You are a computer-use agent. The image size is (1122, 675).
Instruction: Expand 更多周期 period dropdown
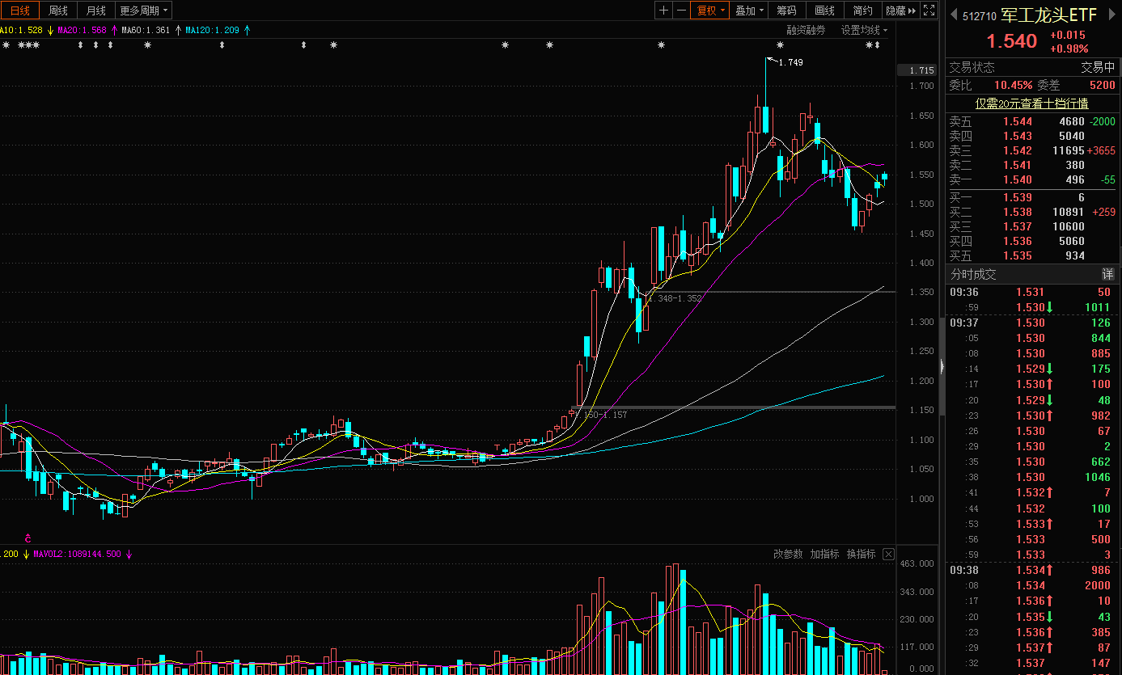(143, 11)
